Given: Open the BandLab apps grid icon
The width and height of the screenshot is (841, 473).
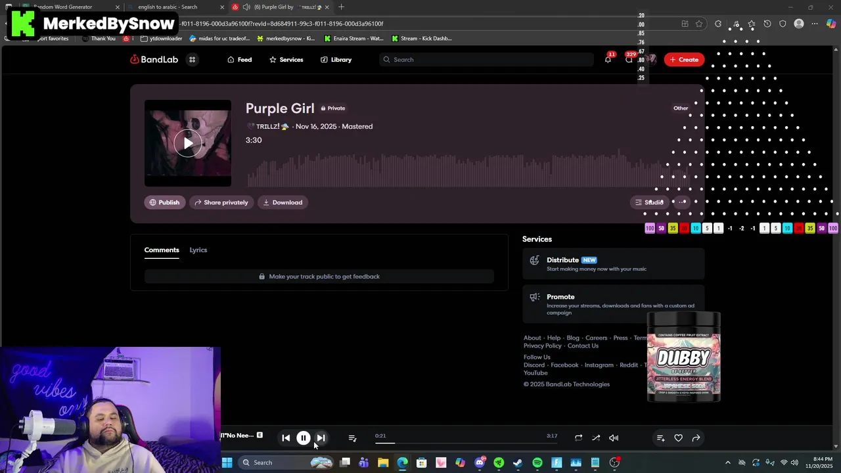Looking at the screenshot, I should [x=193, y=60].
